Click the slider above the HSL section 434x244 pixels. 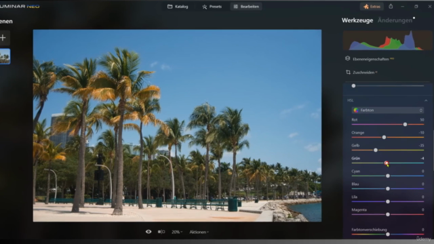point(388,86)
